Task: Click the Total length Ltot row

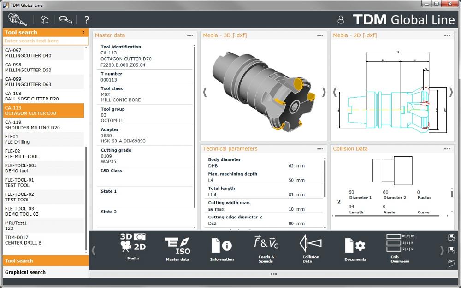Action: point(264,192)
